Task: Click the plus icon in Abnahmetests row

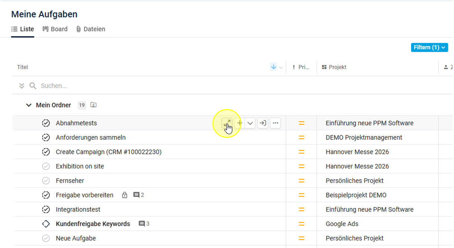Action: tap(239, 123)
